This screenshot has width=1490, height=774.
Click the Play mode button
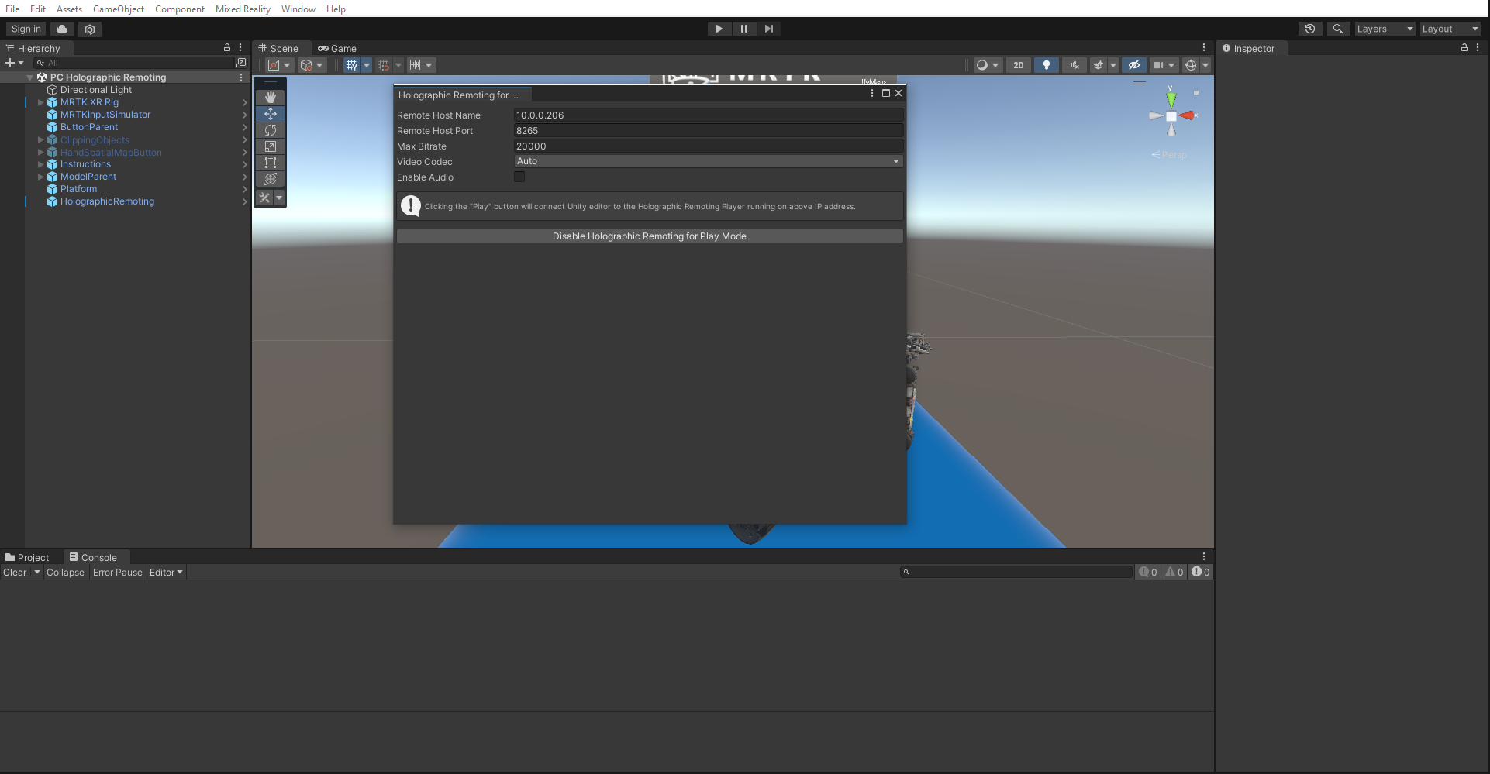(x=719, y=29)
